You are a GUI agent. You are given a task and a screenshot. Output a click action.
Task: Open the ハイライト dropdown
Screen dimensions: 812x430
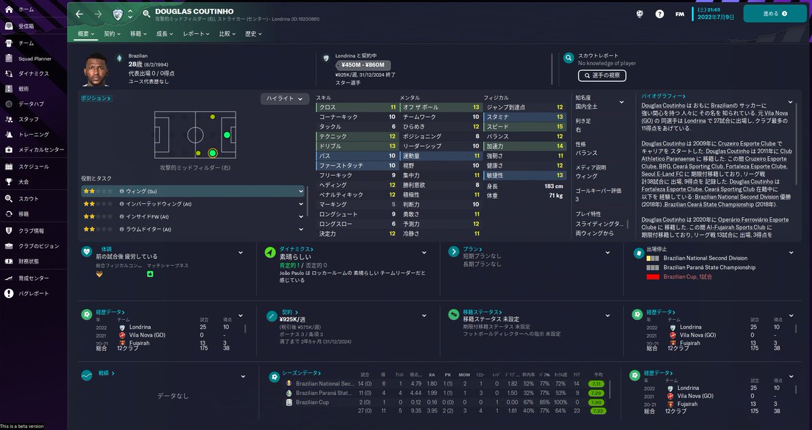tap(285, 99)
